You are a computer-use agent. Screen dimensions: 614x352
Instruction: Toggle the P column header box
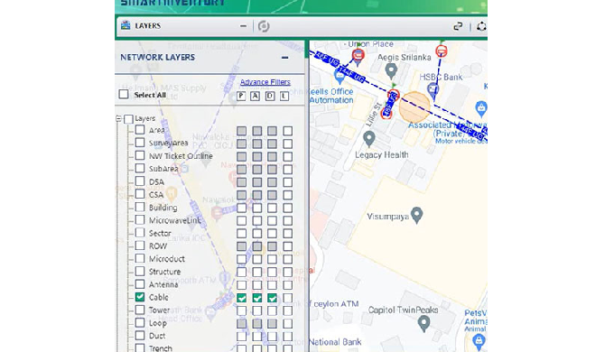[x=241, y=96]
